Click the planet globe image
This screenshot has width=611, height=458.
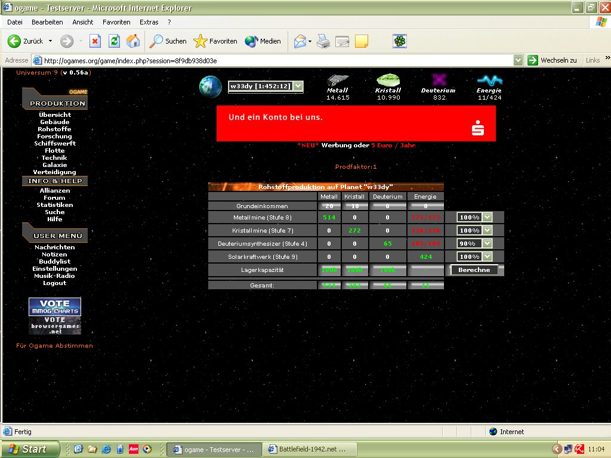click(210, 86)
